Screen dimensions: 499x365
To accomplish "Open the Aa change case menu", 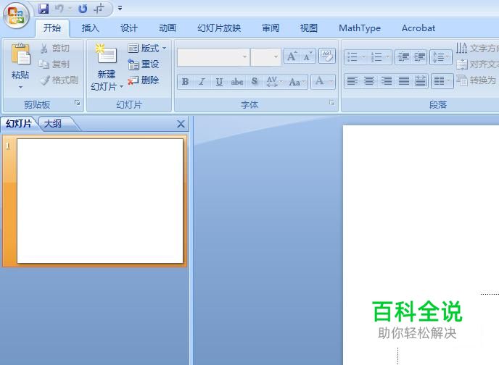I will (x=297, y=82).
